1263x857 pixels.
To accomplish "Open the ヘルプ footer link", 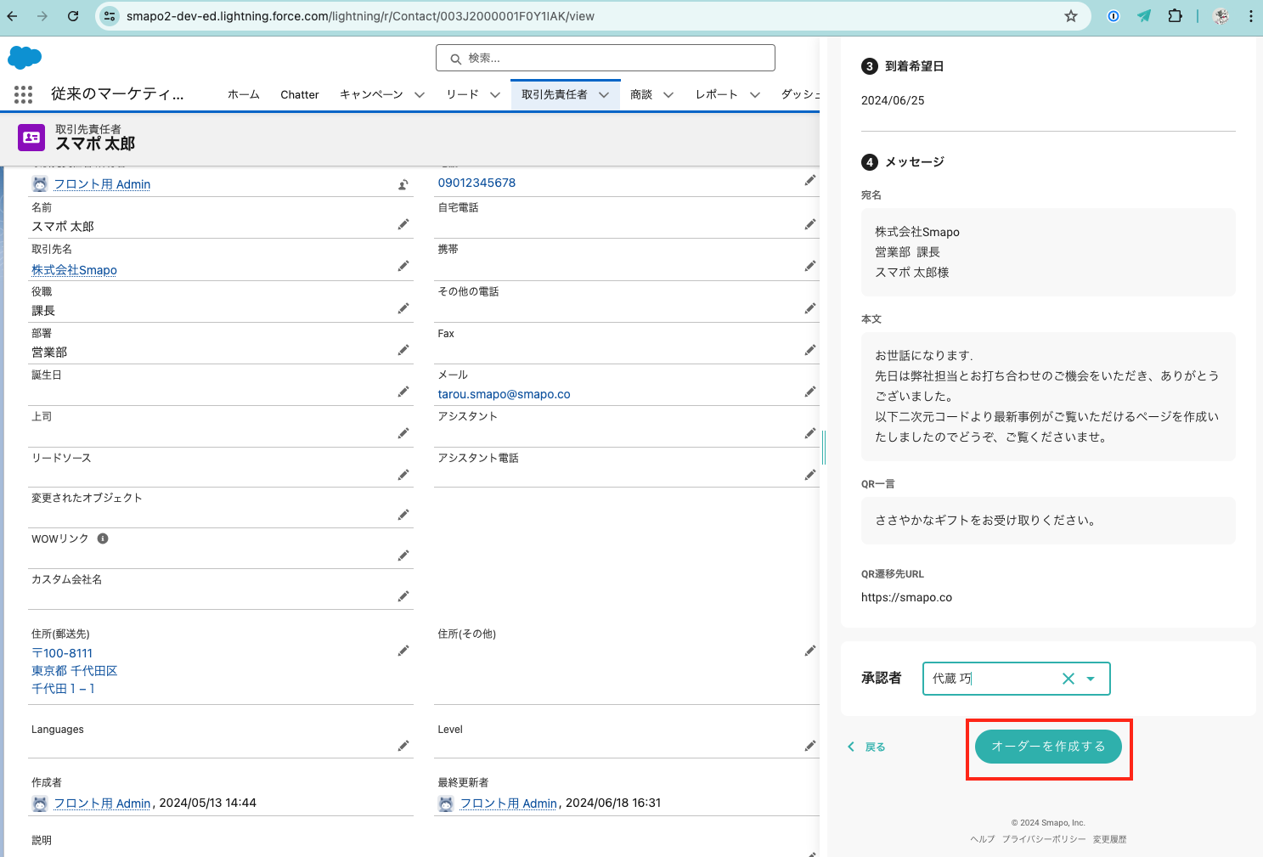I will click(x=983, y=839).
